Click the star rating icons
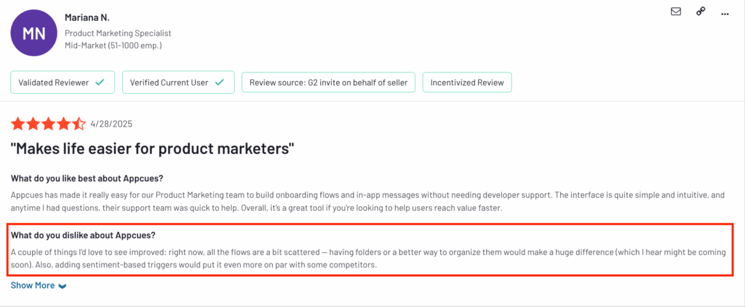Image resolution: width=745 pixels, height=307 pixels. pyautogui.click(x=48, y=124)
